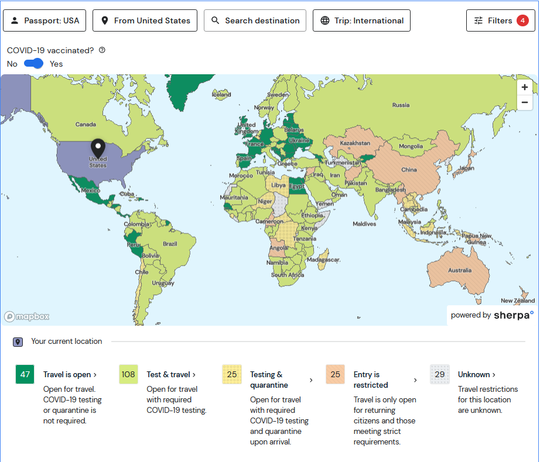Click the map zoom out minus icon
Viewport: 540px width, 462px height.
tap(524, 102)
